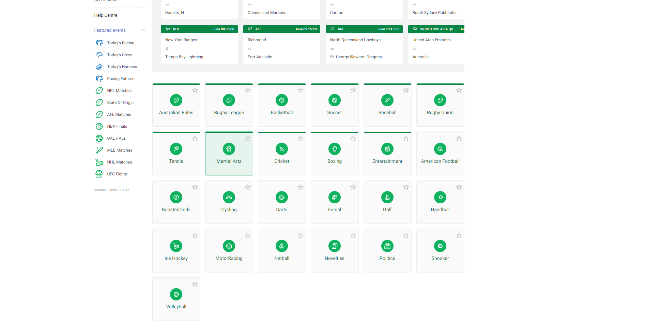Viewport: 646px width, 326px height.
Task: Open the Help Centre link
Action: point(106,15)
